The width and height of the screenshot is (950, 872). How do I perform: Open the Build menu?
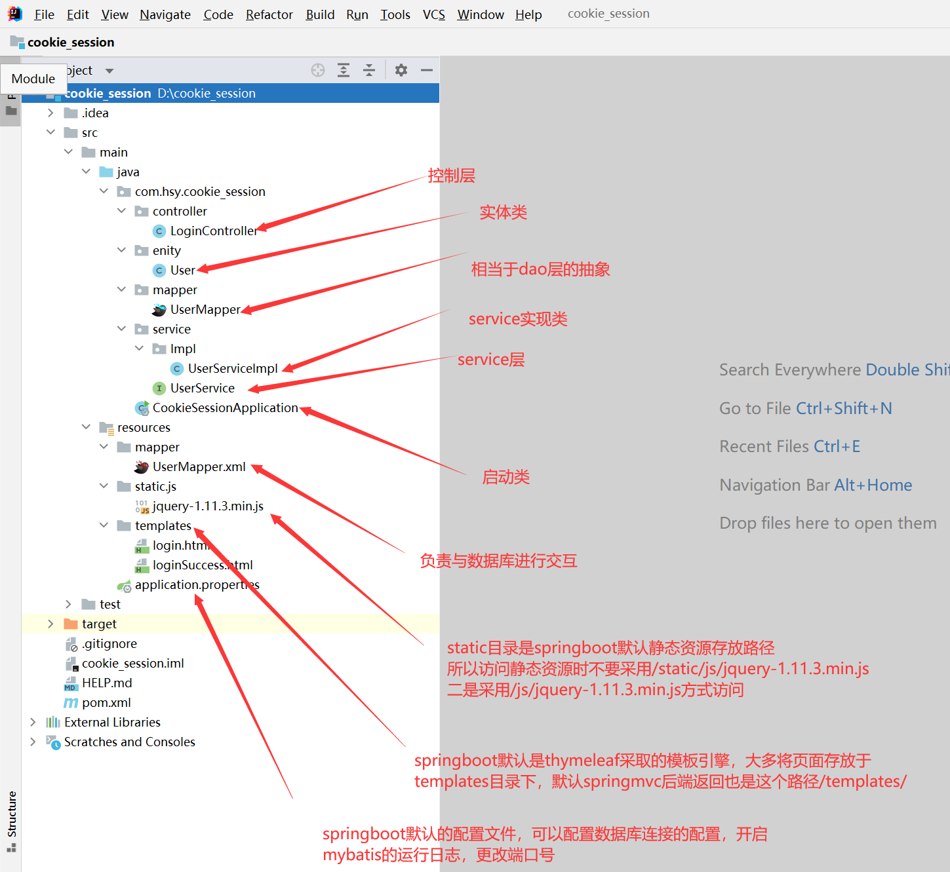(x=320, y=14)
